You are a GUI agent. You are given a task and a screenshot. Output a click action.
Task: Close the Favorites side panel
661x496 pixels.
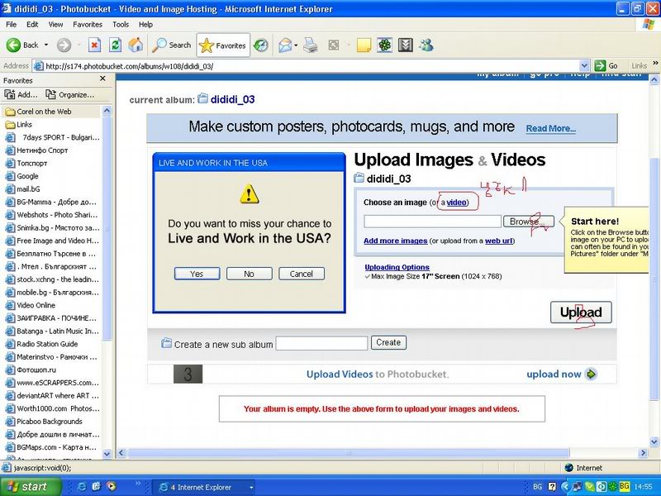[103, 80]
